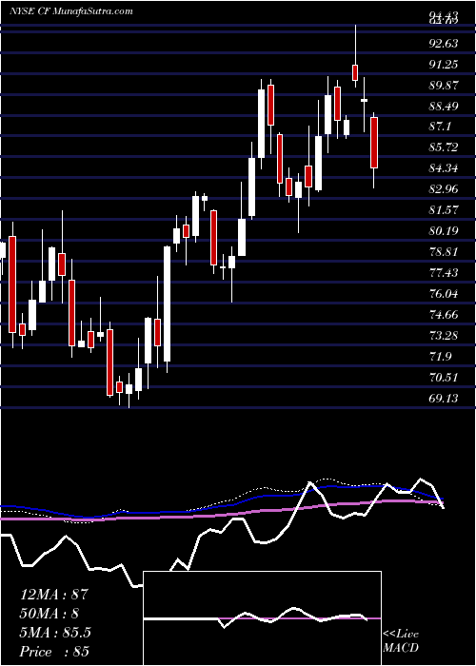Select the 89.87 price axis label
Image resolution: width=476 pixels, height=666 pixels.
pos(443,85)
